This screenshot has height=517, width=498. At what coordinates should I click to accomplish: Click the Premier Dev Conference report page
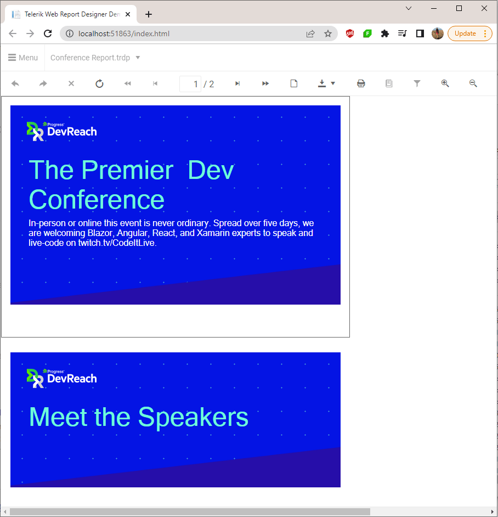(x=176, y=217)
